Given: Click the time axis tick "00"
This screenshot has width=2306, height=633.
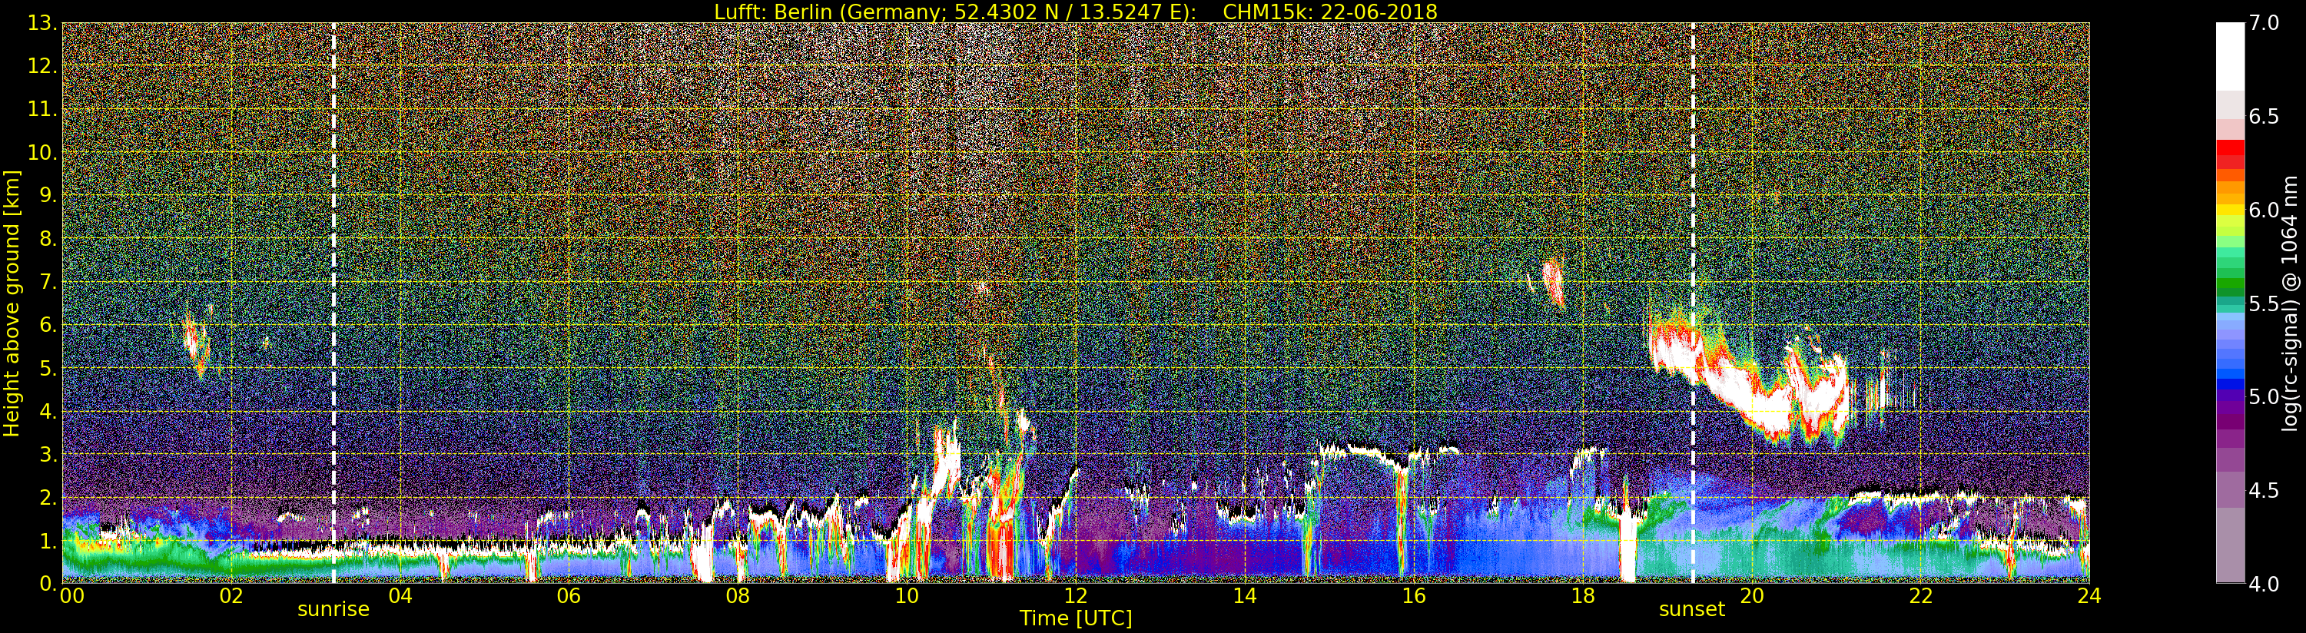Looking at the screenshot, I should pyautogui.click(x=71, y=595).
